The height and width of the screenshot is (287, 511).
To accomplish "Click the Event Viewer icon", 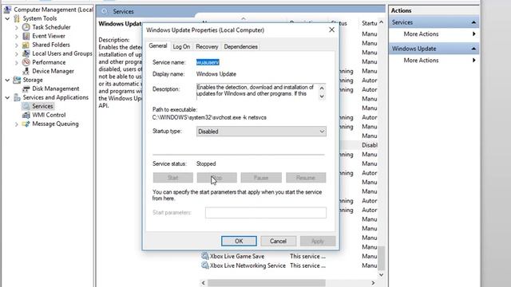I will coord(26,36).
